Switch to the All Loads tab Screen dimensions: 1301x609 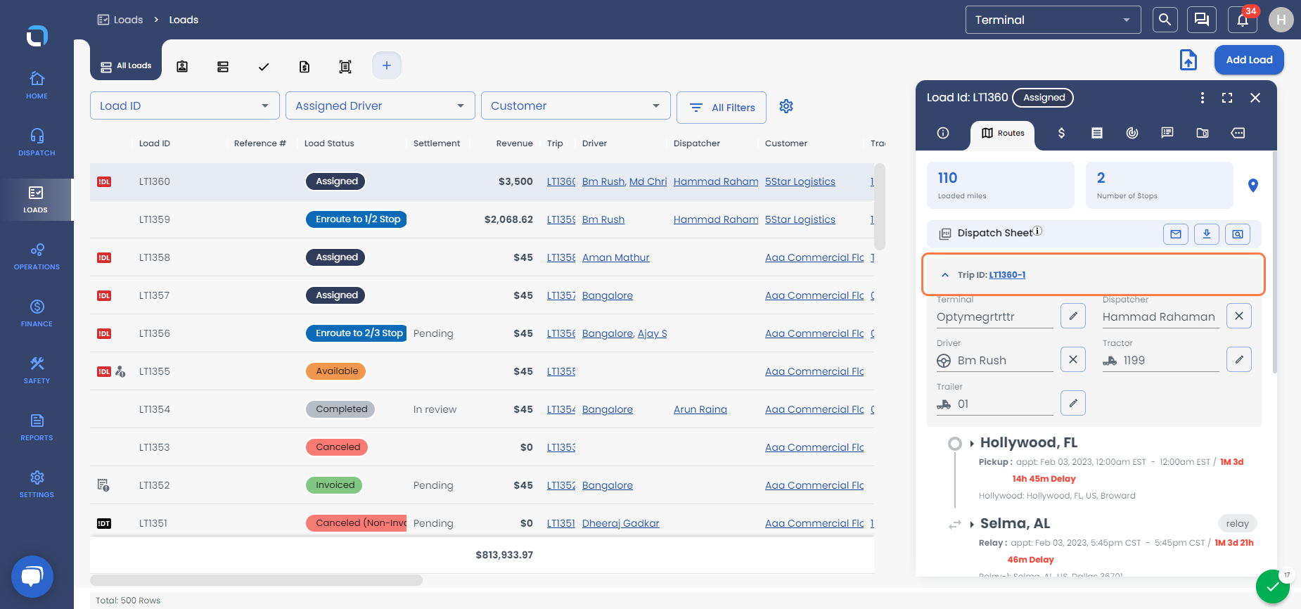pyautogui.click(x=126, y=66)
